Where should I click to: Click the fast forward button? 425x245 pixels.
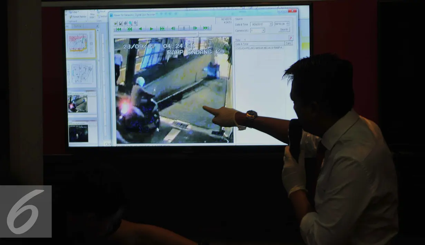click(162, 29)
